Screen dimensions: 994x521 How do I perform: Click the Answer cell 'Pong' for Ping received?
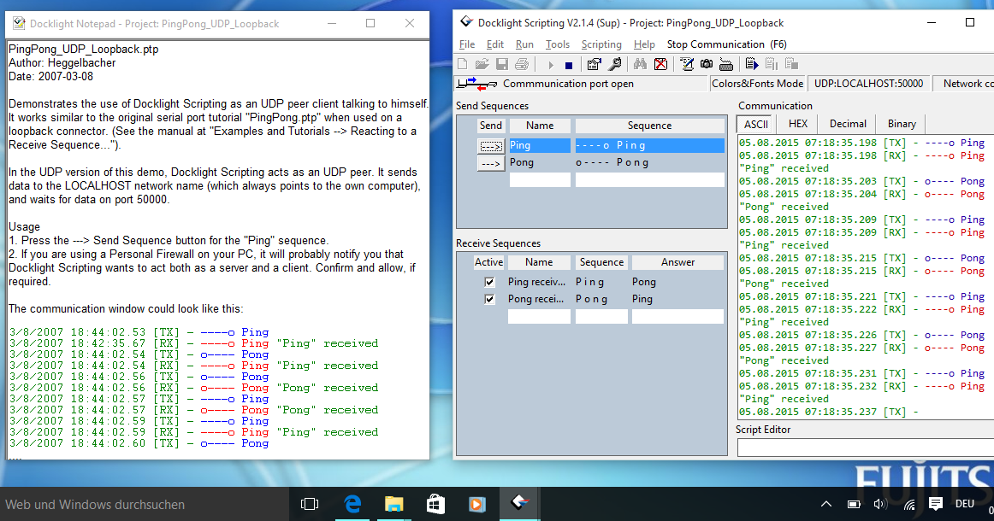(x=677, y=282)
